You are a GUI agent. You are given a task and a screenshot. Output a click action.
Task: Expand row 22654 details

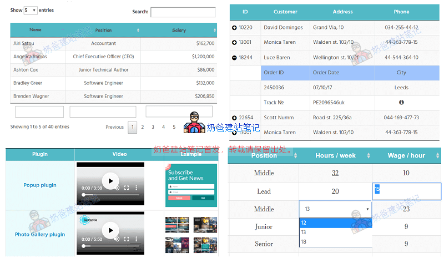234,118
